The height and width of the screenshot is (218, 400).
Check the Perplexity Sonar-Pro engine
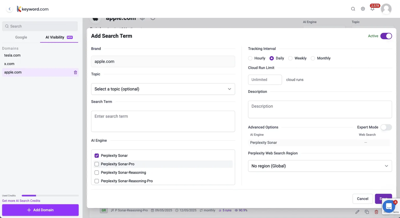click(x=97, y=164)
